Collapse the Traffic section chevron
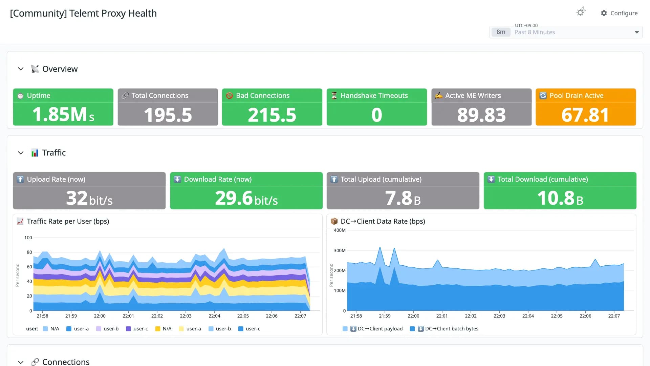The width and height of the screenshot is (650, 366). point(21,153)
